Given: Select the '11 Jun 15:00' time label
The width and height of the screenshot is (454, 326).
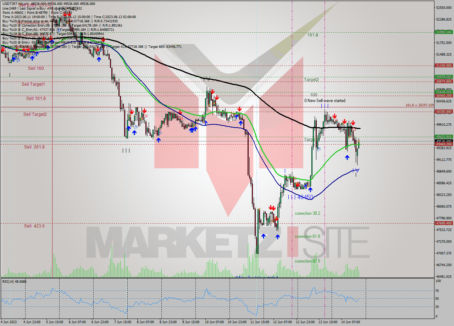Looking at the screenshot, I should click(260, 322).
